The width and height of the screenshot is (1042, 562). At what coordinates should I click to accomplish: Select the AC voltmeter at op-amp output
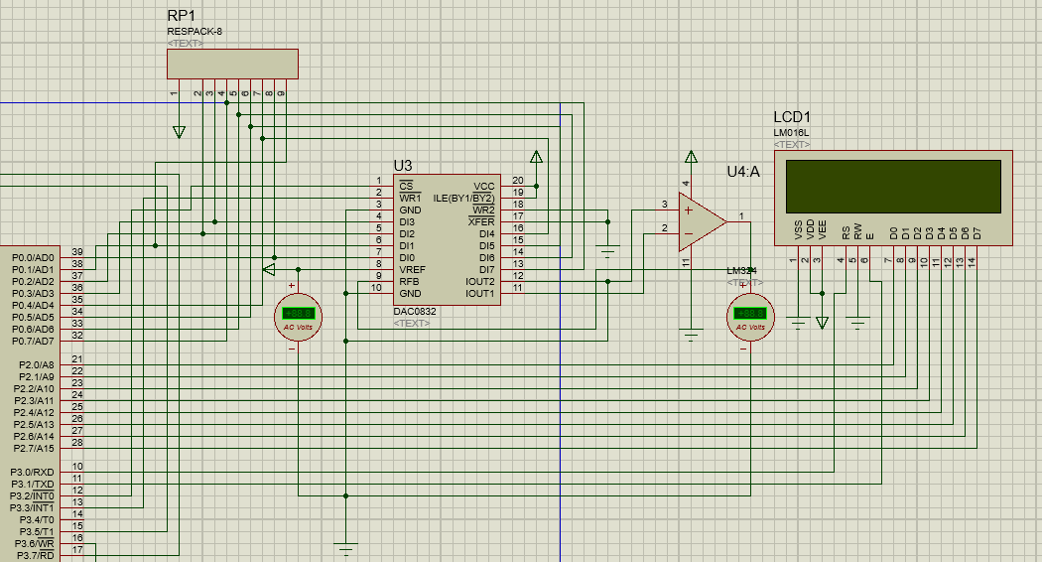(750, 318)
